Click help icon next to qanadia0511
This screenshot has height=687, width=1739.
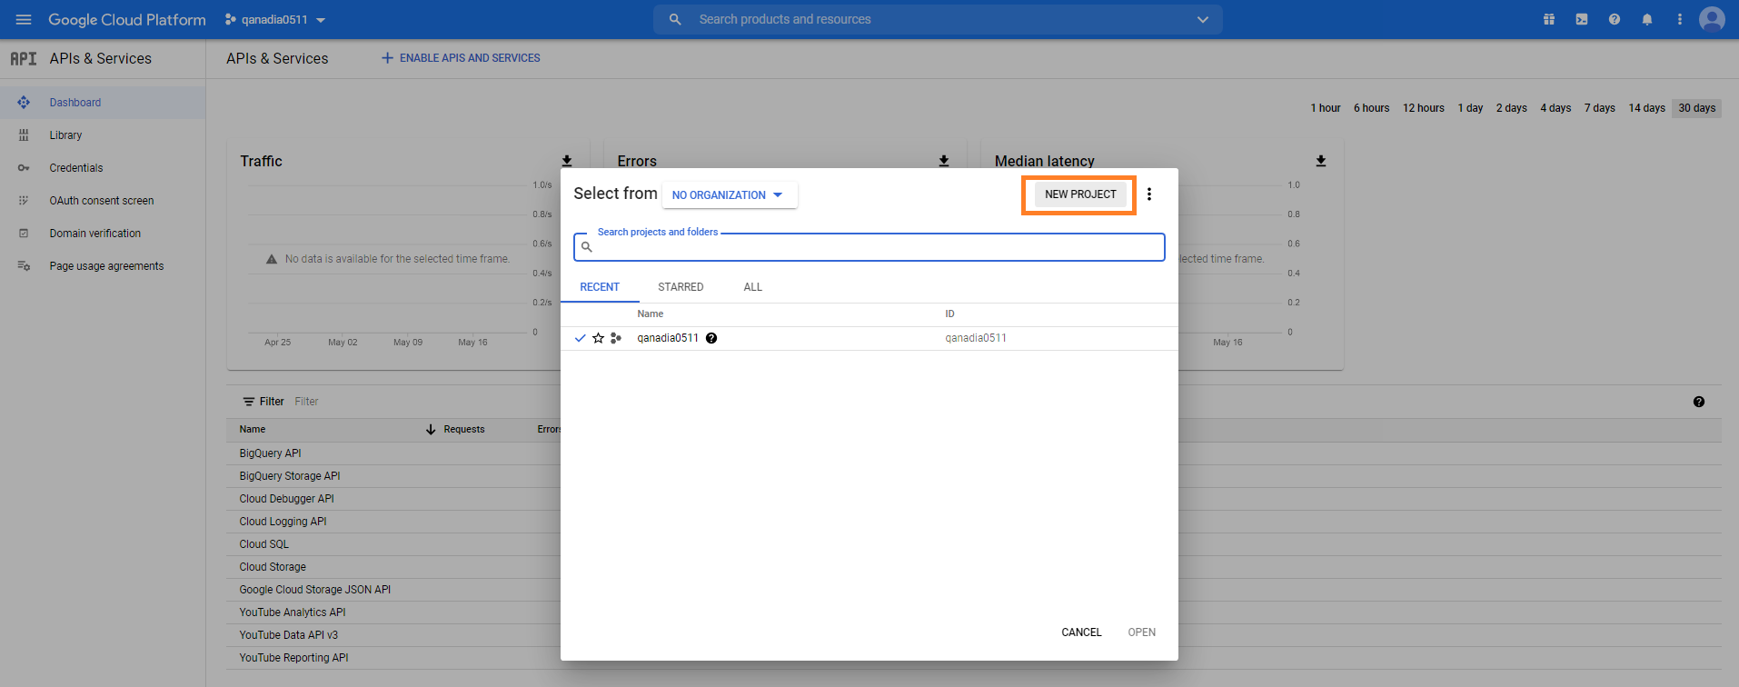point(711,338)
